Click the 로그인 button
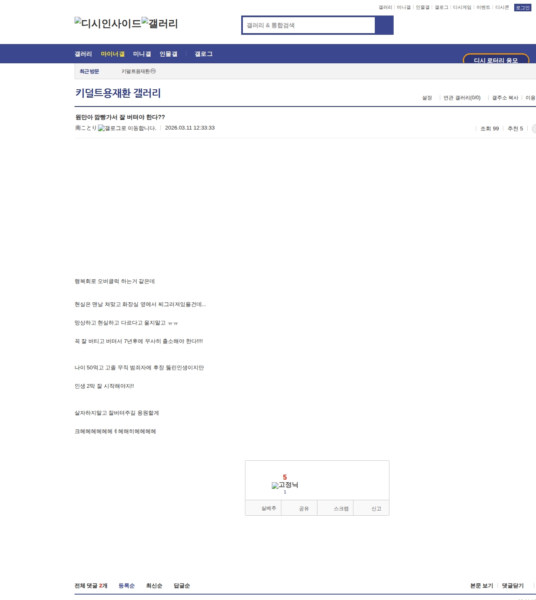This screenshot has width=536, height=600. click(x=522, y=8)
